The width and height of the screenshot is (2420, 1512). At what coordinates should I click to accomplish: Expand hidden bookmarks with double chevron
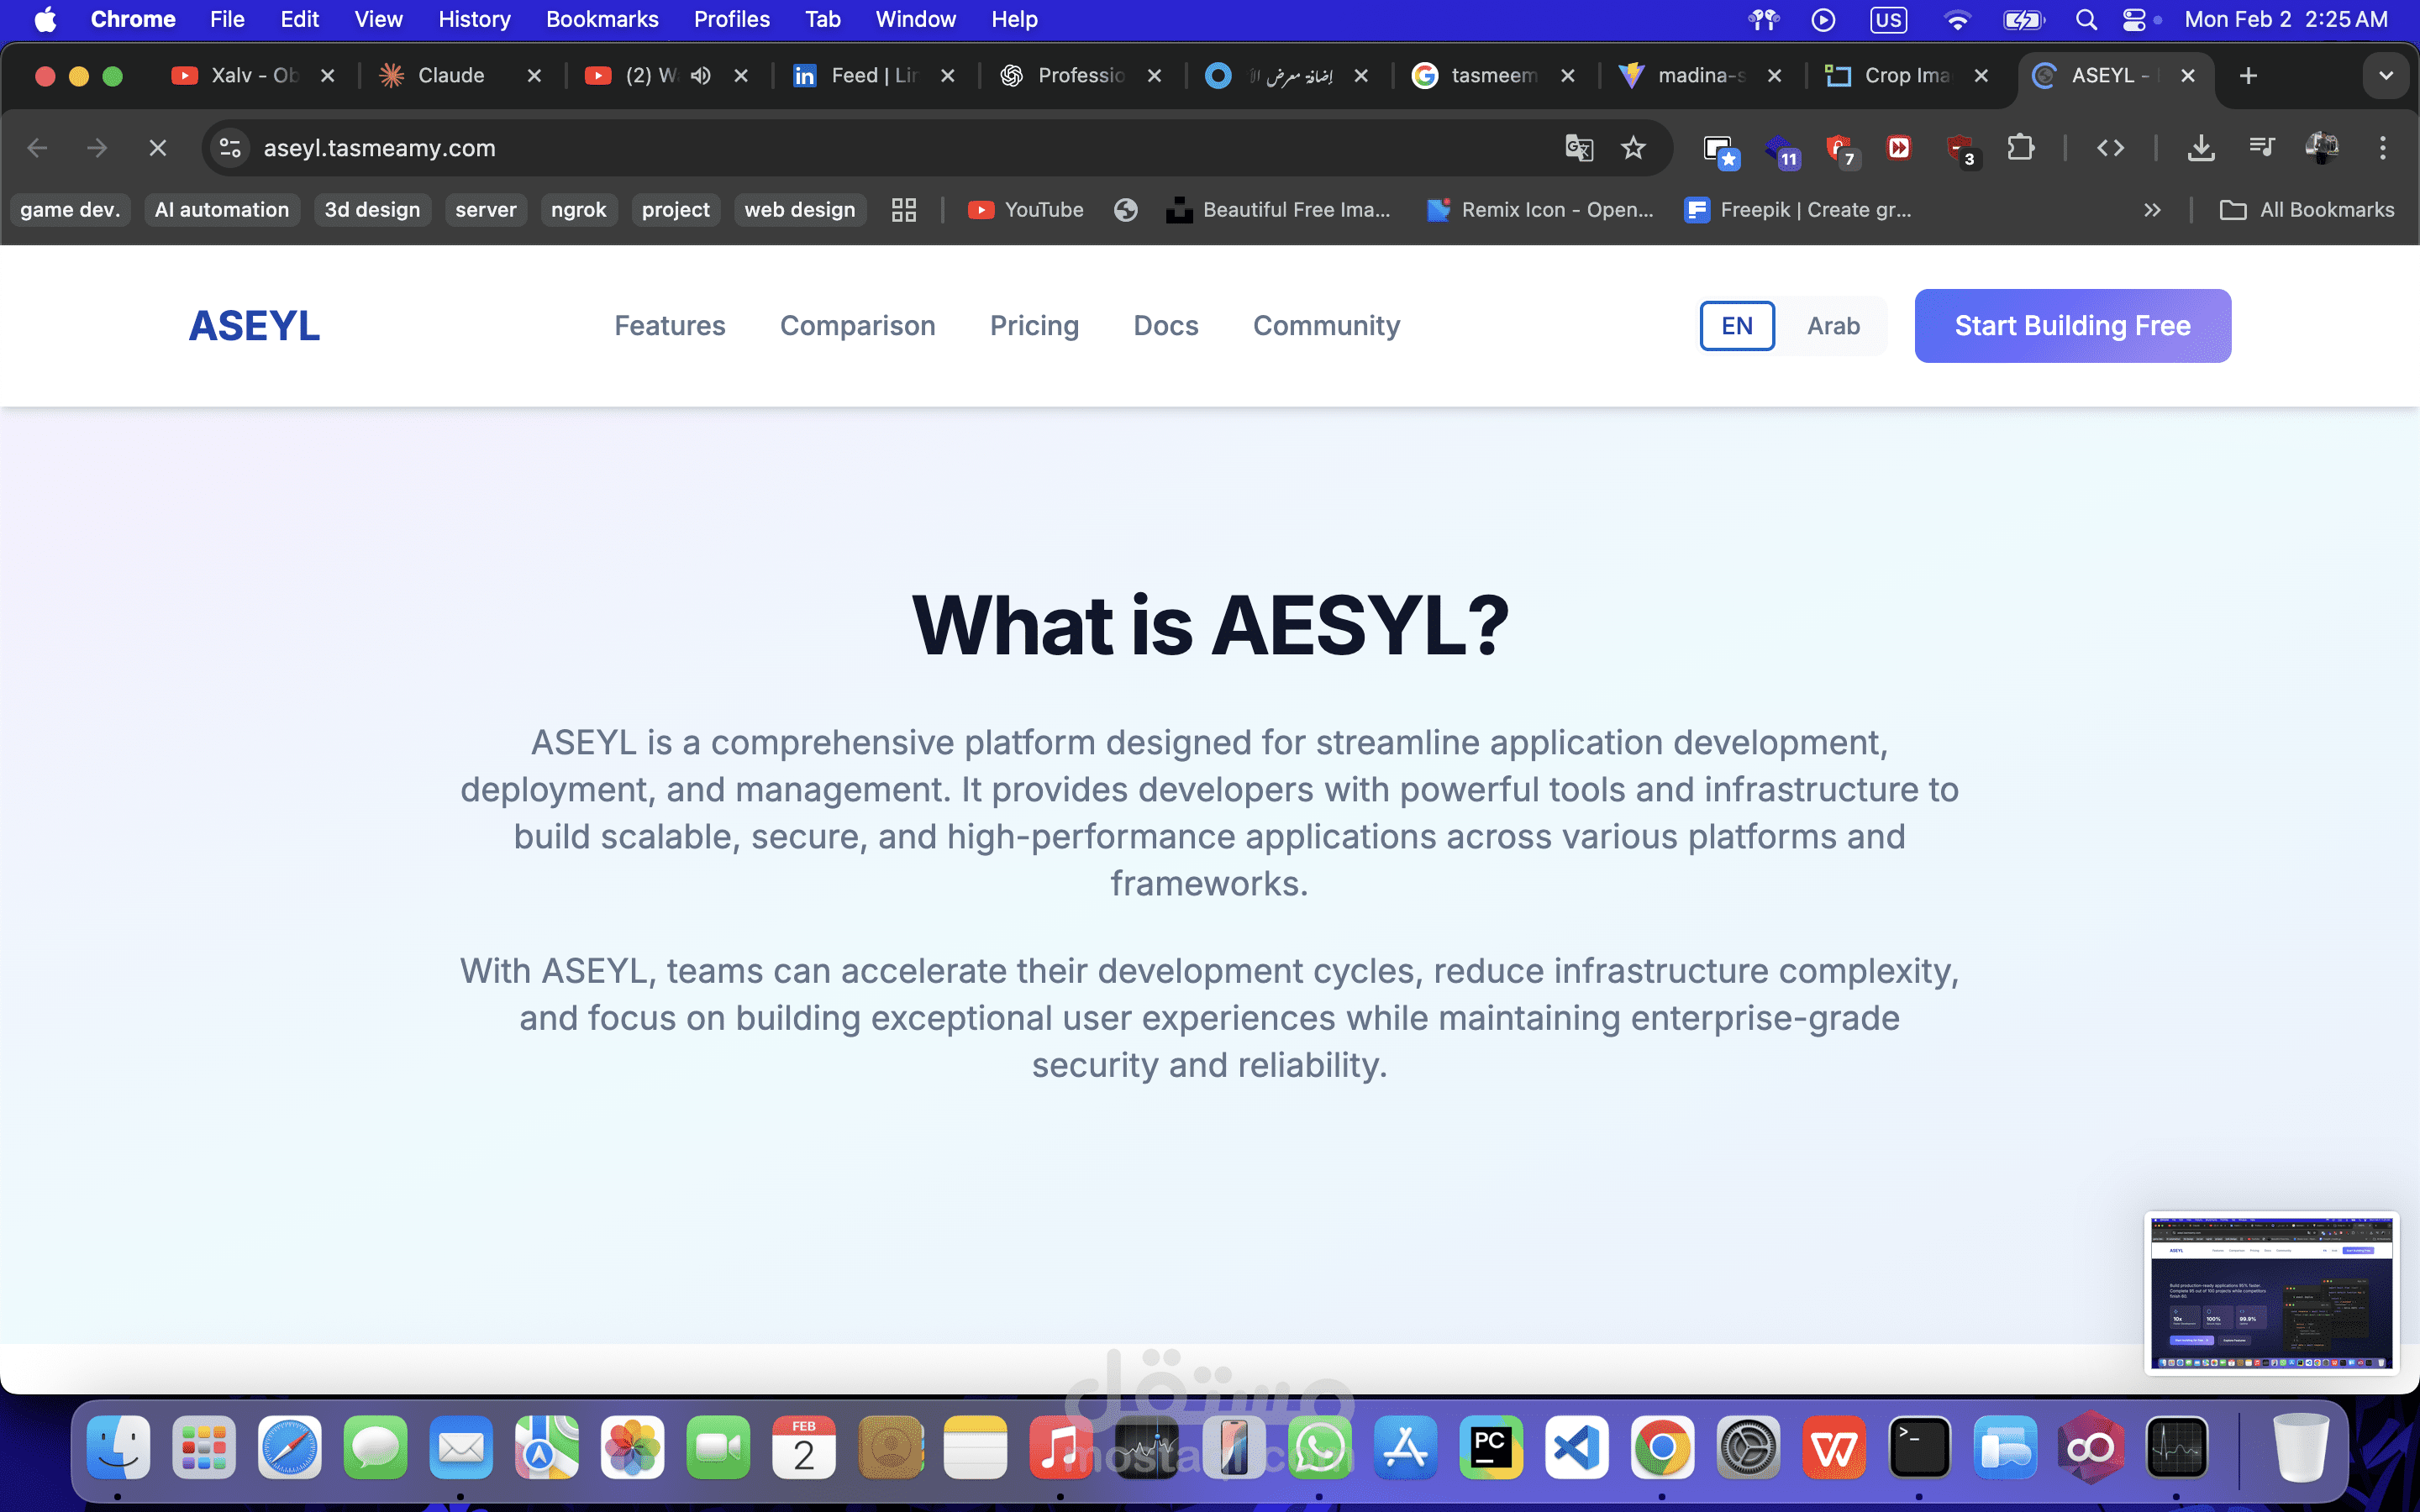pyautogui.click(x=2152, y=210)
